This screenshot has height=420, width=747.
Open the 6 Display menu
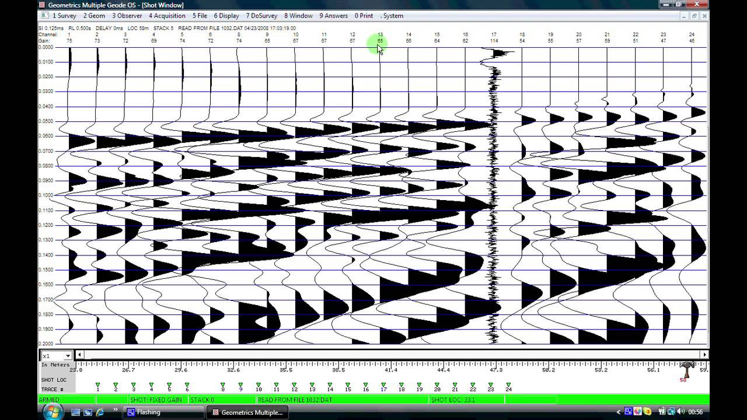tap(226, 16)
